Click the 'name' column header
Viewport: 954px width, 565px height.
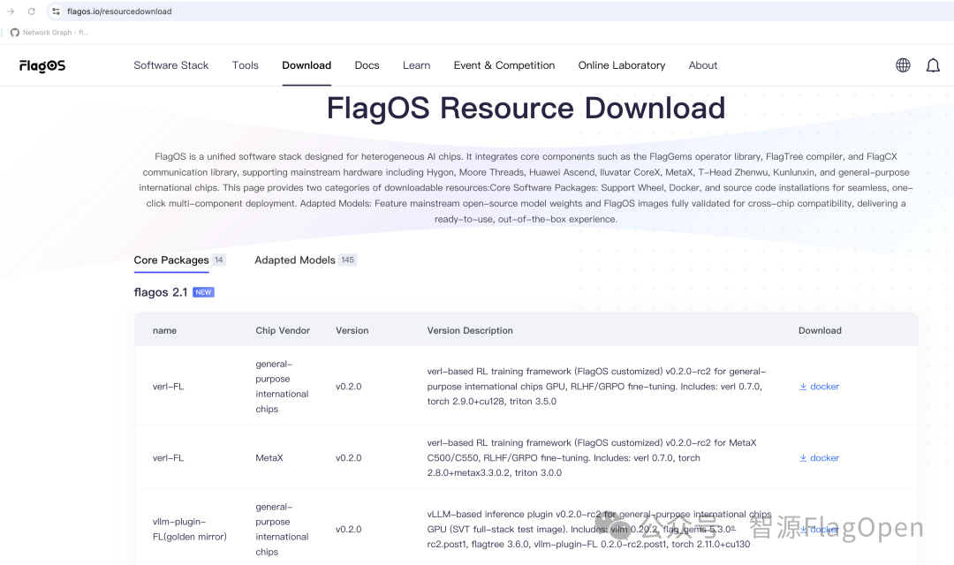point(164,330)
